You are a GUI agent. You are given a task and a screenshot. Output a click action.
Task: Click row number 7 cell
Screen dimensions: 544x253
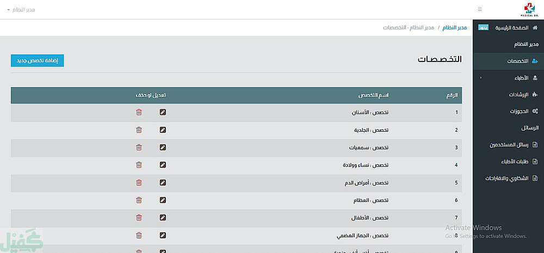[x=456, y=218]
